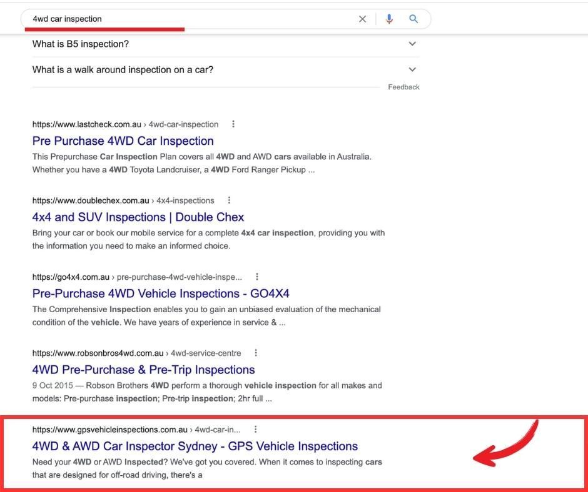
Task: Open options menu for the doublechex.com.au result
Action: pos(229,200)
